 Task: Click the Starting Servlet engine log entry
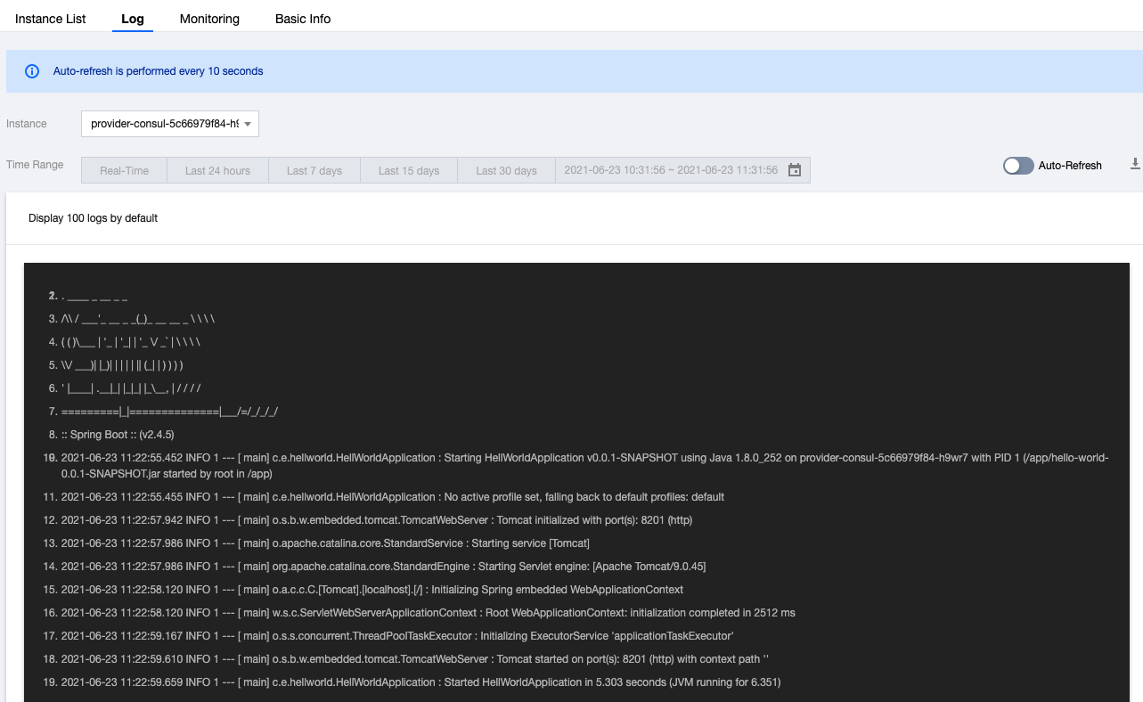(383, 567)
